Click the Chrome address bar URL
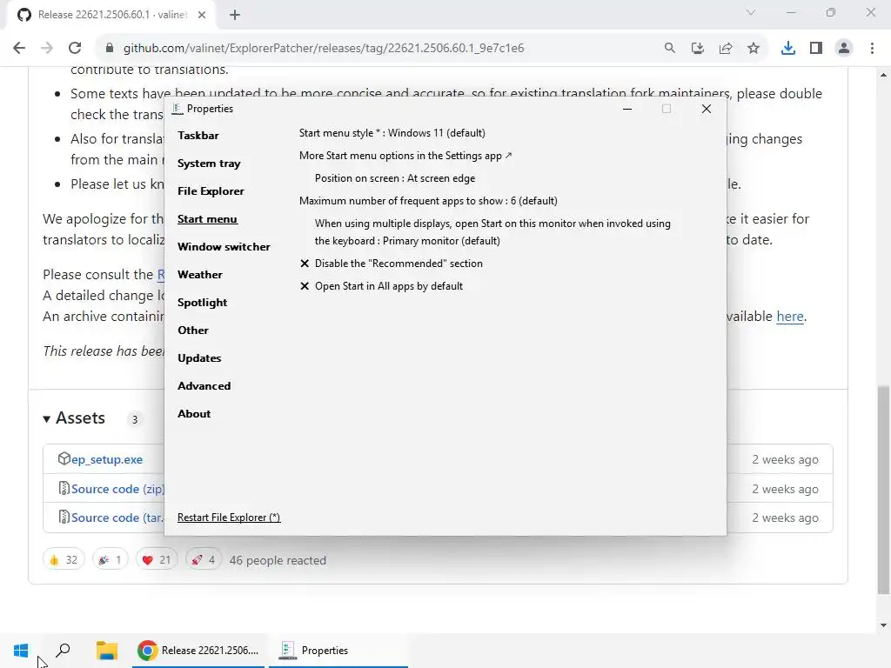Screen dimensions: 891x668 [x=324, y=48]
